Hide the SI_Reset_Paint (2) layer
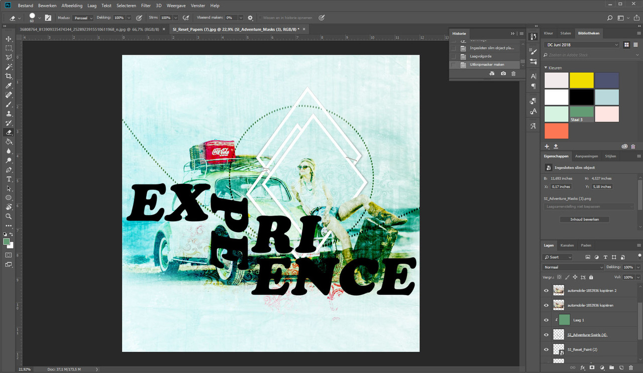The height and width of the screenshot is (373, 643). point(547,349)
